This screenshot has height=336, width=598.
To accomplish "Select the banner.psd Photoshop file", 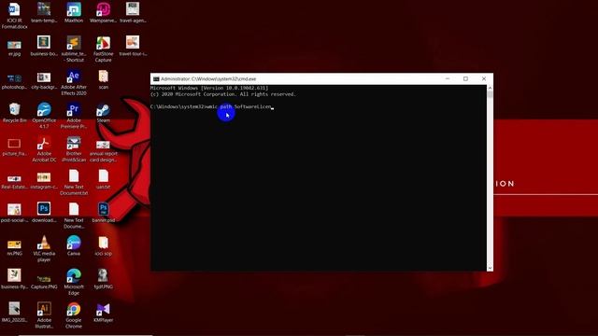I will [104, 209].
